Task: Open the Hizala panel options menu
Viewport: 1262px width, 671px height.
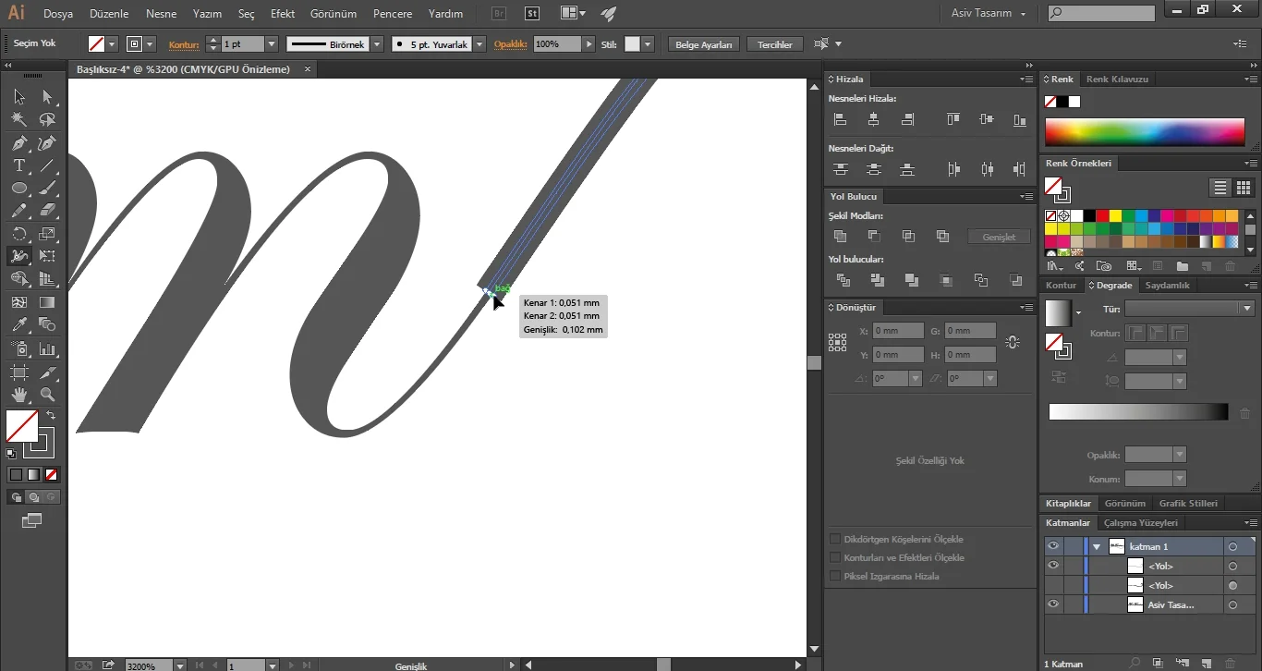Action: point(1025,79)
